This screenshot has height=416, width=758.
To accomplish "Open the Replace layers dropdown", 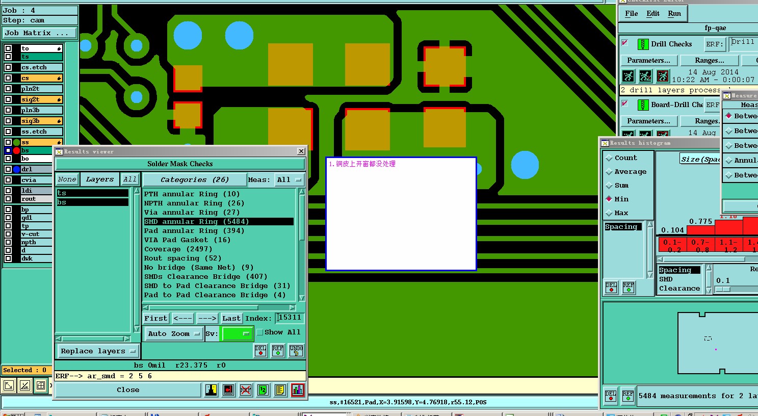I will pyautogui.click(x=97, y=351).
